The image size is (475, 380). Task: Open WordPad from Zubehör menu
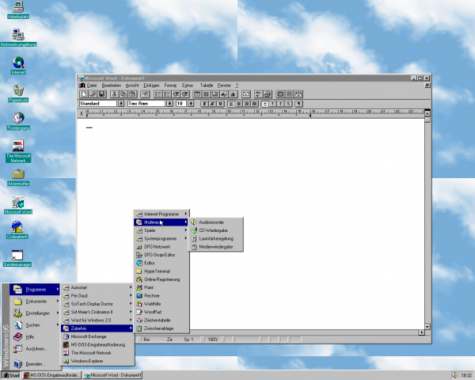161,312
